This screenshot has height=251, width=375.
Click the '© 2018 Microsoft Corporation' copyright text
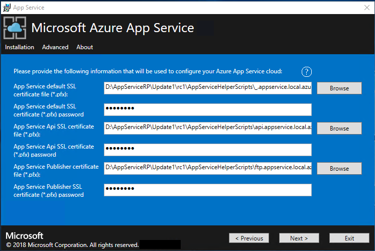coord(72,245)
